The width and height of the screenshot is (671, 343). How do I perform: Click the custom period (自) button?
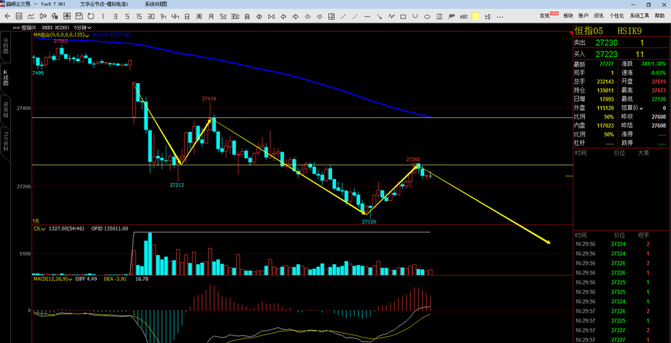click(x=247, y=16)
